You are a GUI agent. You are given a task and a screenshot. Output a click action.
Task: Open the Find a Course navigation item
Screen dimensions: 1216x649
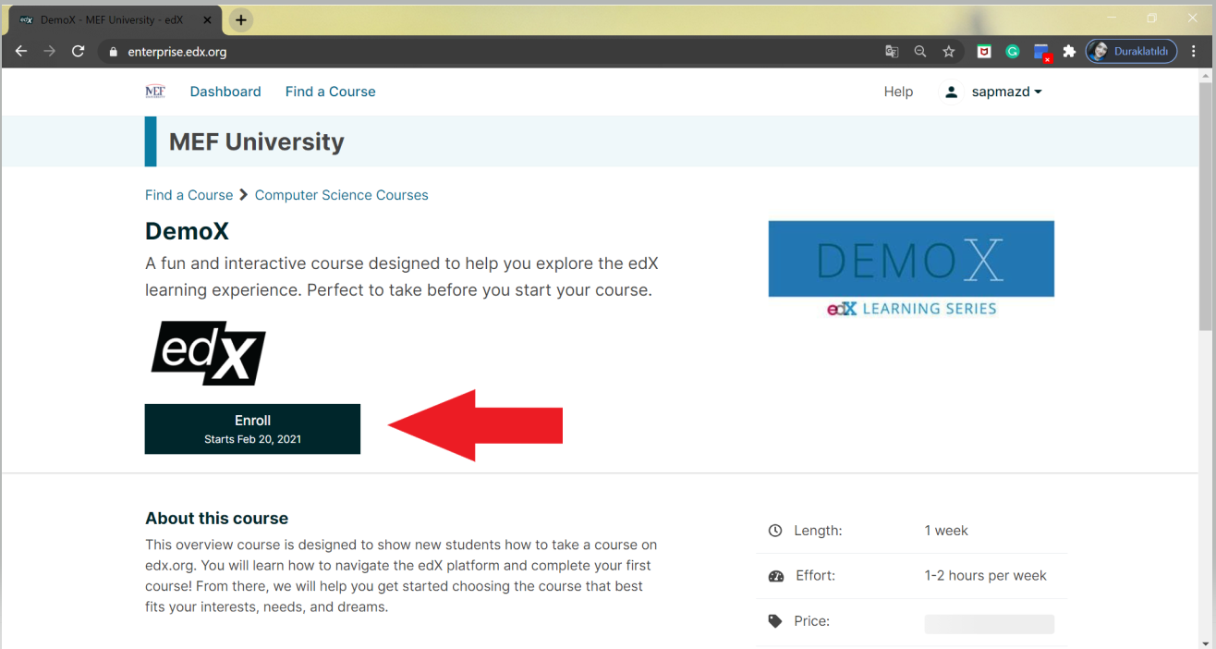(x=330, y=92)
